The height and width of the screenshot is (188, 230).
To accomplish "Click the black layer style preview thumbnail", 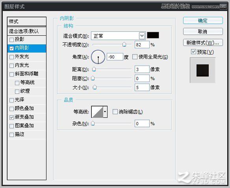I will [x=202, y=70].
